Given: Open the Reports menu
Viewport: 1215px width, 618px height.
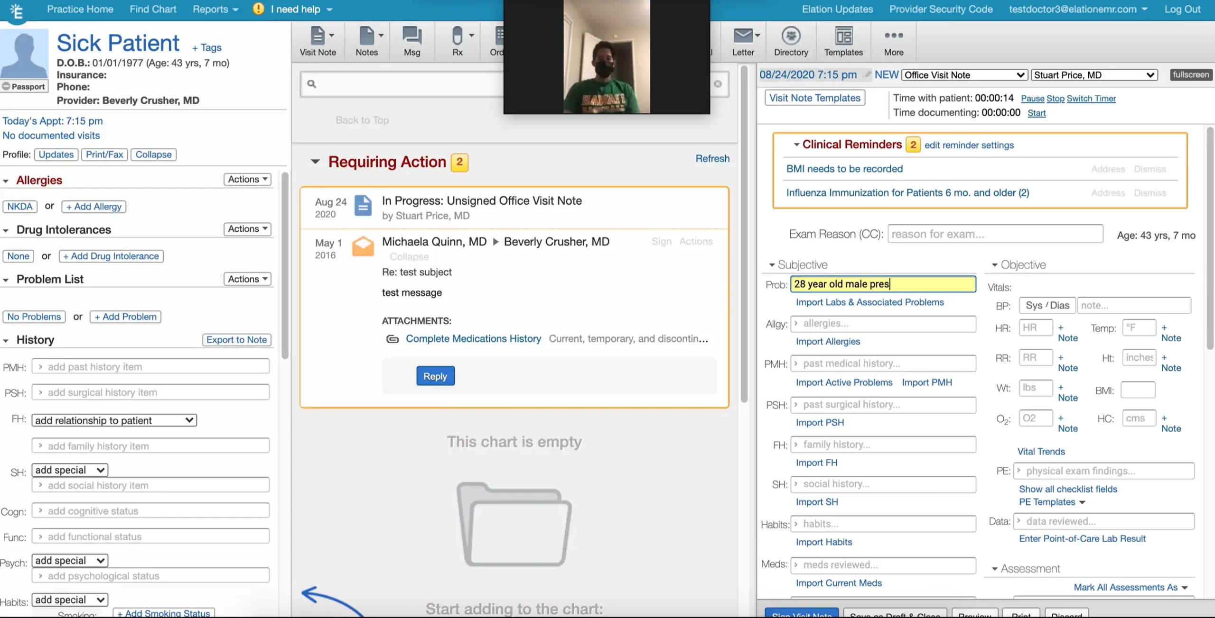Looking at the screenshot, I should click(x=215, y=9).
